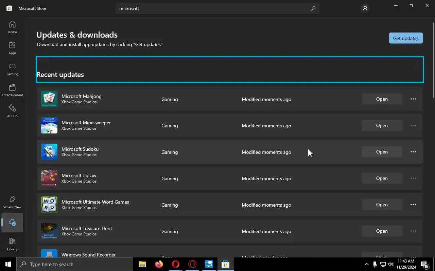Open Microsoft Treasure Hunt via Open button
The height and width of the screenshot is (271, 435).
click(x=382, y=231)
